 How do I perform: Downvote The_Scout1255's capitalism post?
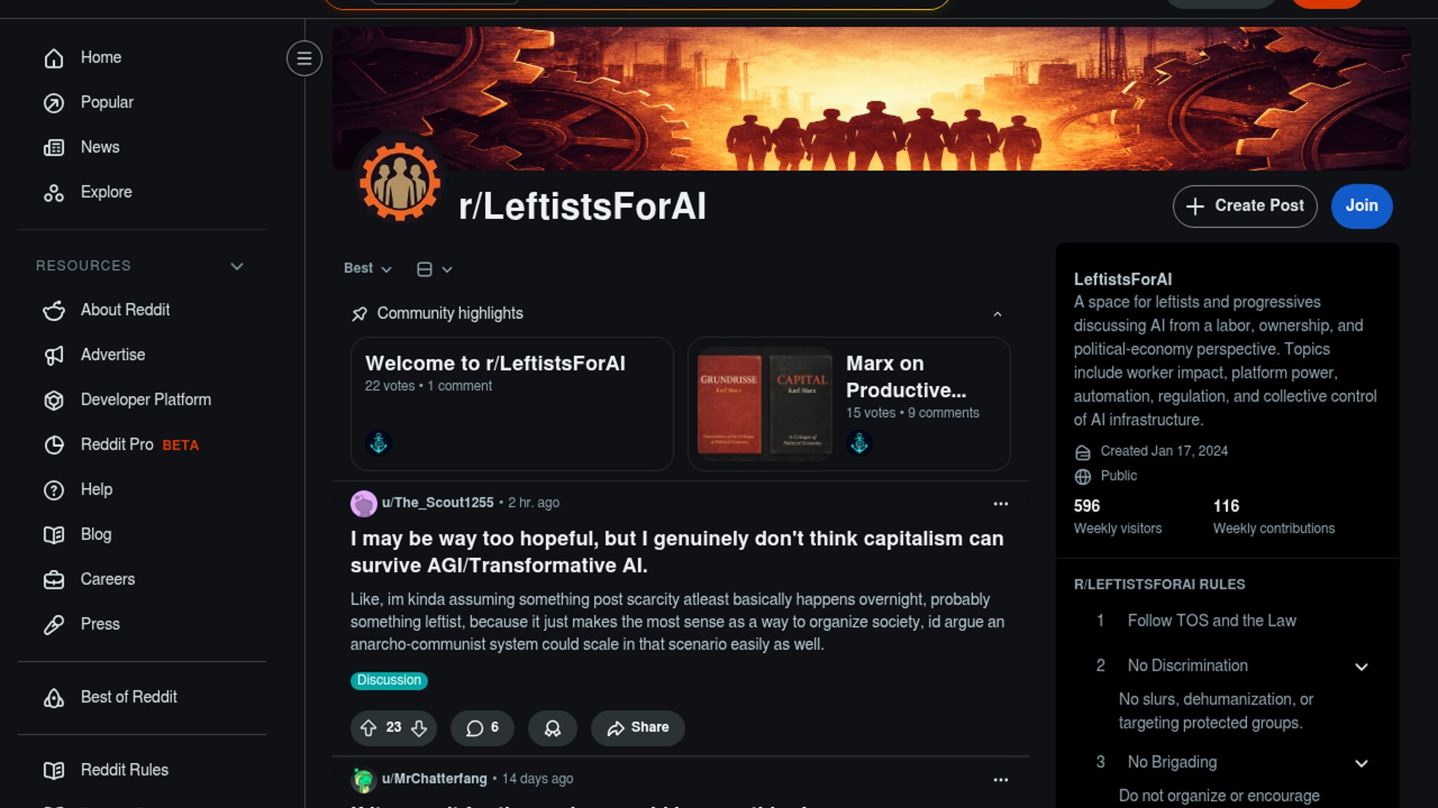point(419,728)
